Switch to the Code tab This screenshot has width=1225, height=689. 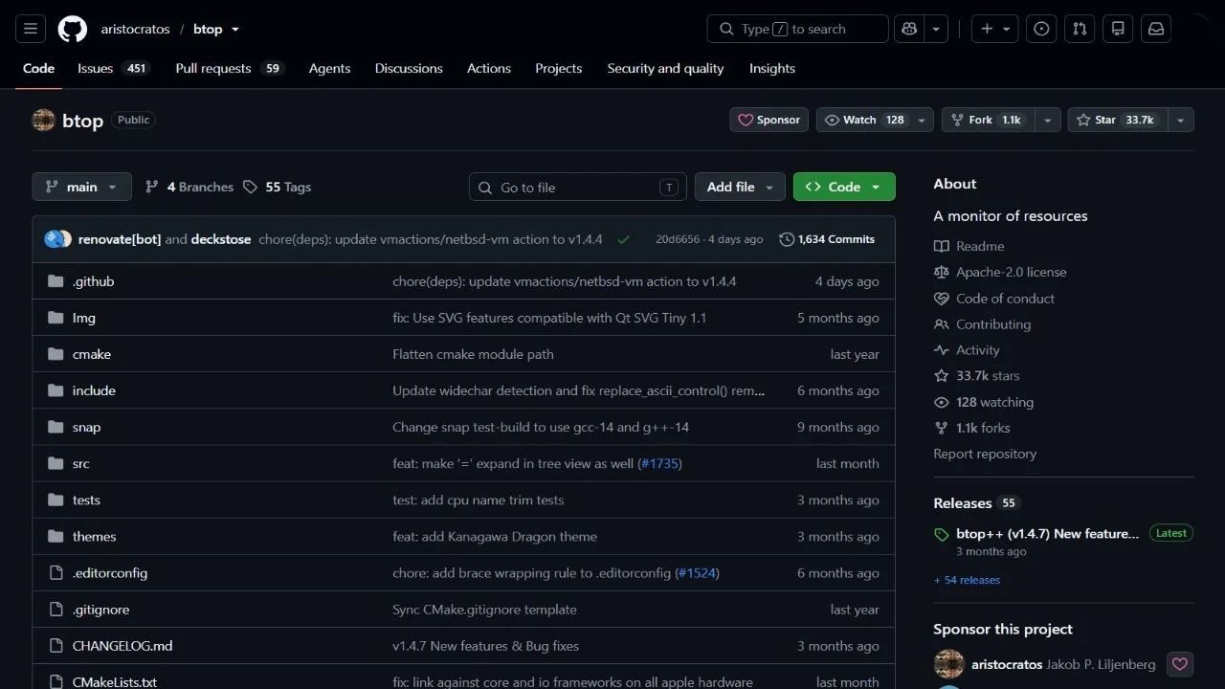(38, 68)
